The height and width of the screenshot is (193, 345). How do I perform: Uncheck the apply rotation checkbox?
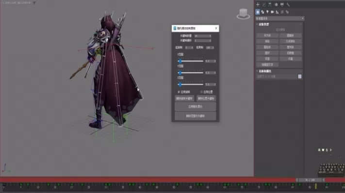click(x=179, y=92)
